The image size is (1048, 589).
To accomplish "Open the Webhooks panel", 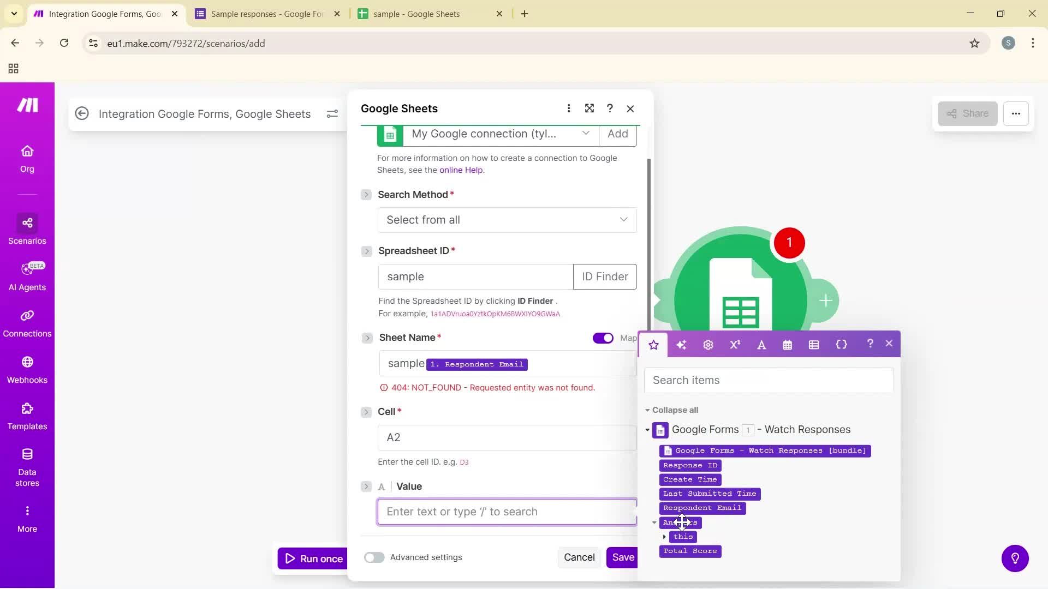I will point(27,370).
